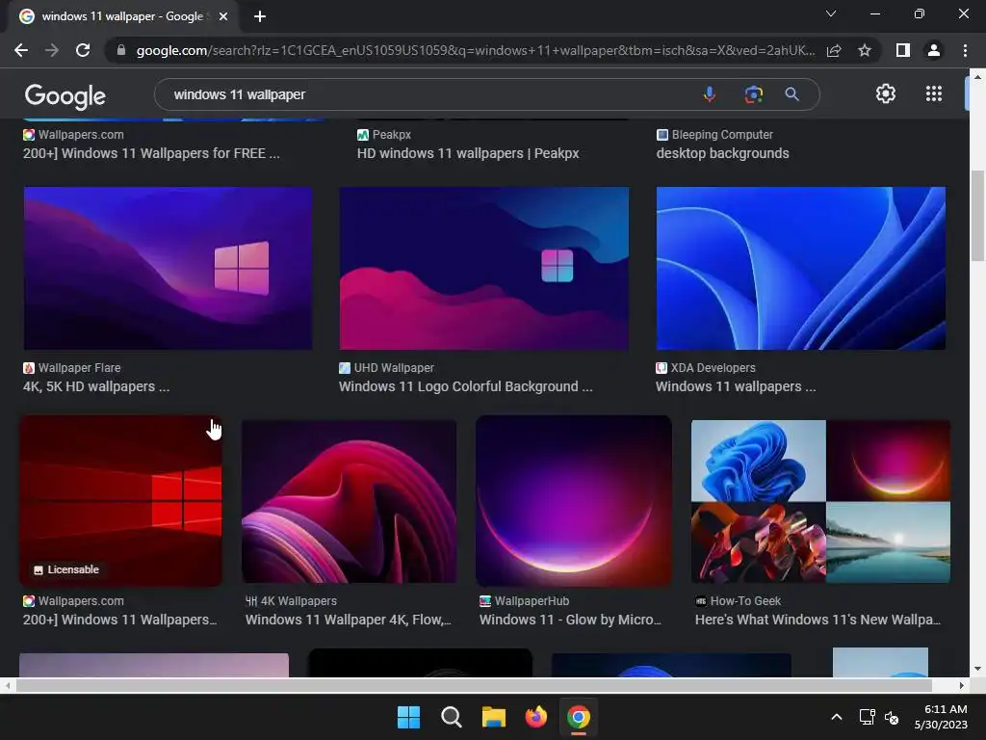
Task: Click the vertical scrollbar down arrow
Action: pyautogui.click(x=977, y=669)
